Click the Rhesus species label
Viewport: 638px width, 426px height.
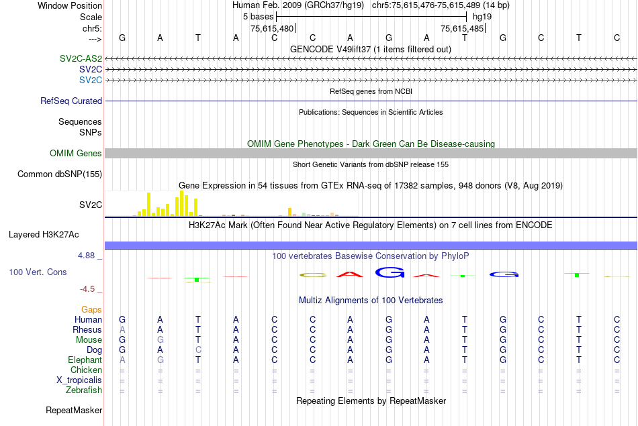[87, 329]
